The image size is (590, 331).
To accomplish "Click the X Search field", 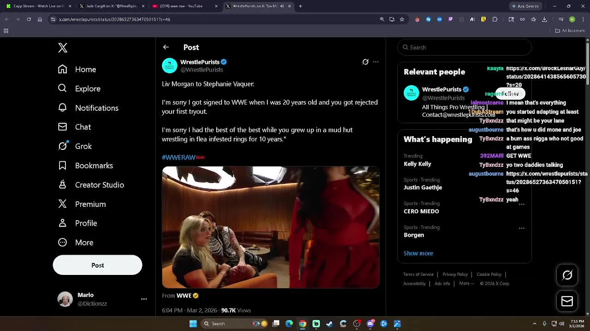I will 465,47.
